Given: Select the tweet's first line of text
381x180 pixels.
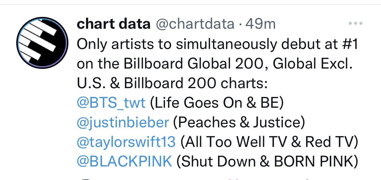Looking at the screenshot, I should [x=217, y=45].
